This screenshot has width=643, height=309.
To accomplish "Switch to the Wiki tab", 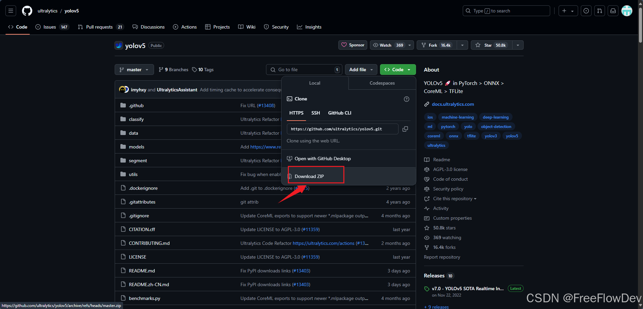I will pyautogui.click(x=247, y=27).
